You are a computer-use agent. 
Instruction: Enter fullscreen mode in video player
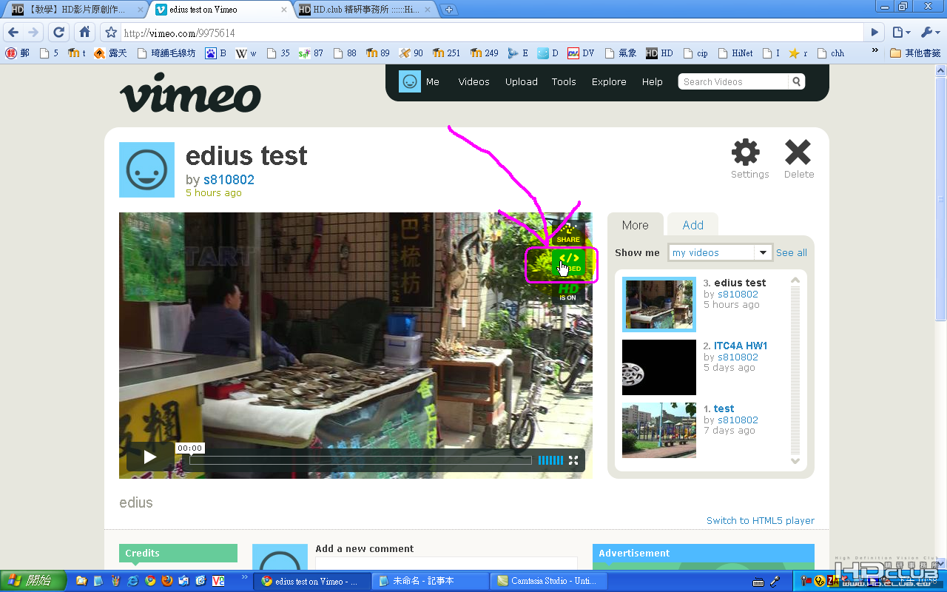click(x=573, y=460)
